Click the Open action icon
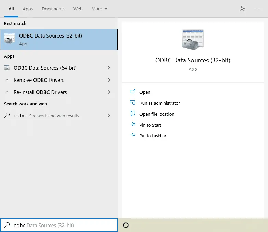Viewport: 268px width, 232px height. tap(133, 91)
